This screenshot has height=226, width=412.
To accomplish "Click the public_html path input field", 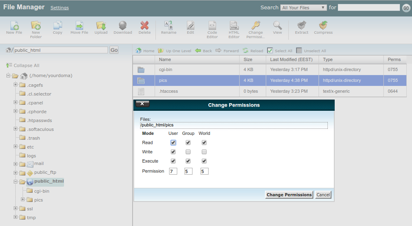I will coord(61,50).
